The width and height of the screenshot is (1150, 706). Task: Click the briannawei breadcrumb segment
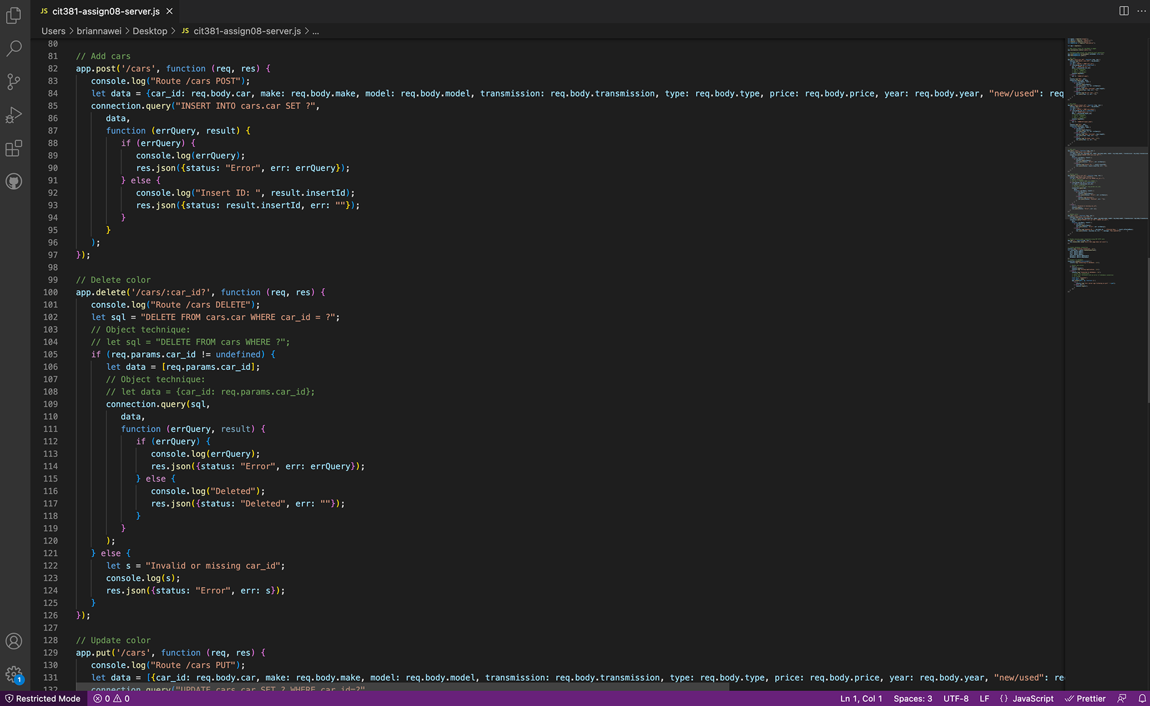(x=99, y=31)
